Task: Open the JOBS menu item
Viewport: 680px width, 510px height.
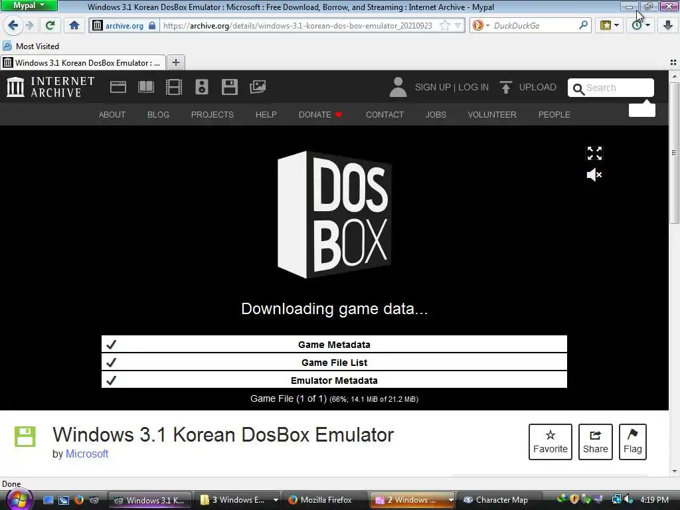Action: [436, 114]
